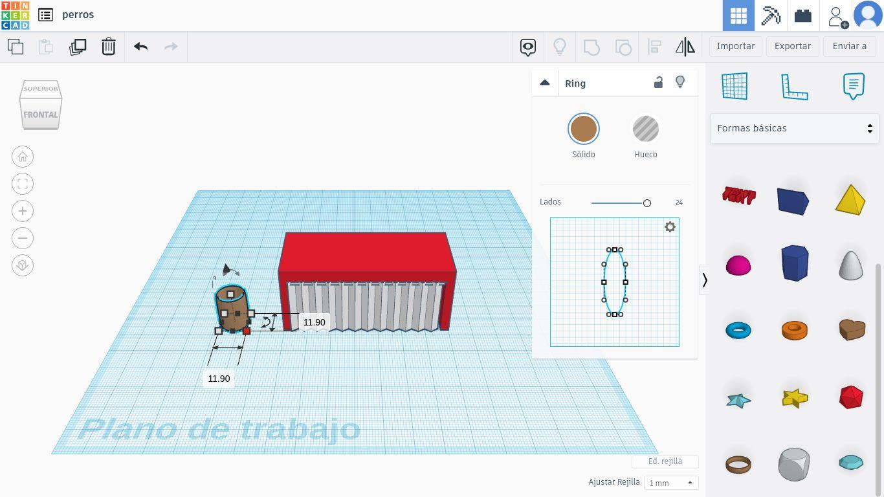Click the Tinkercad logo
This screenshot has height=497, width=884.
pyautogui.click(x=15, y=15)
